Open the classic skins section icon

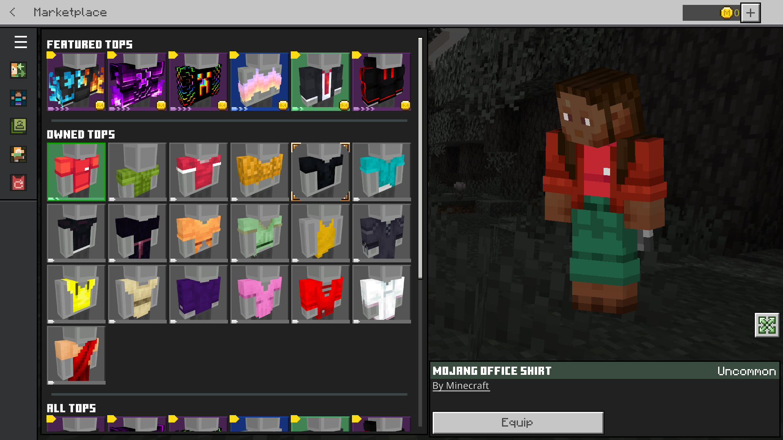[18, 126]
